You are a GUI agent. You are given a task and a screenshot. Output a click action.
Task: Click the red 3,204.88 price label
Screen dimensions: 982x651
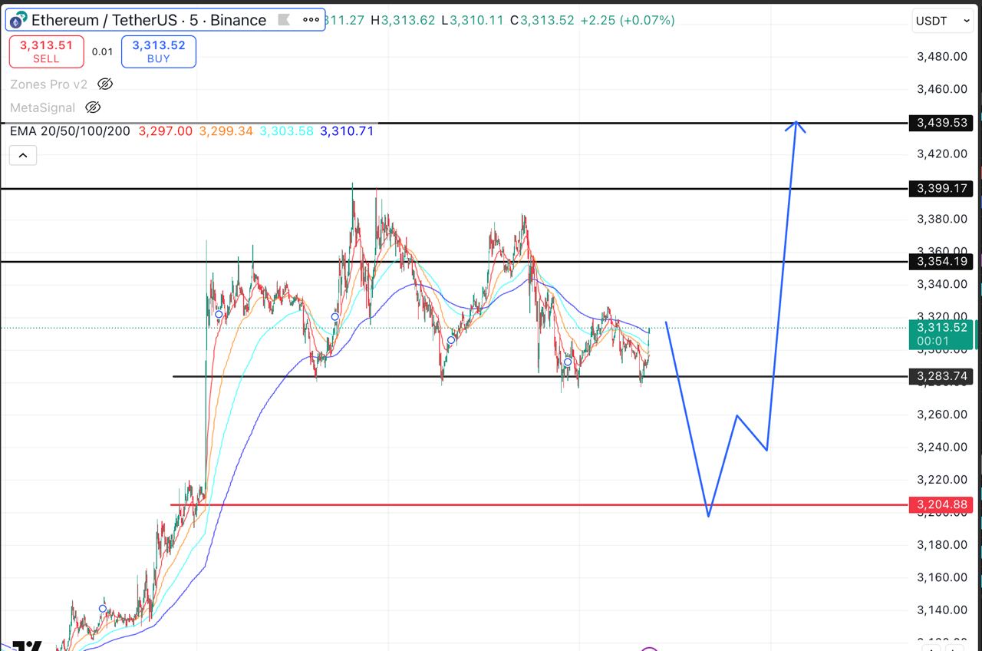(x=941, y=504)
